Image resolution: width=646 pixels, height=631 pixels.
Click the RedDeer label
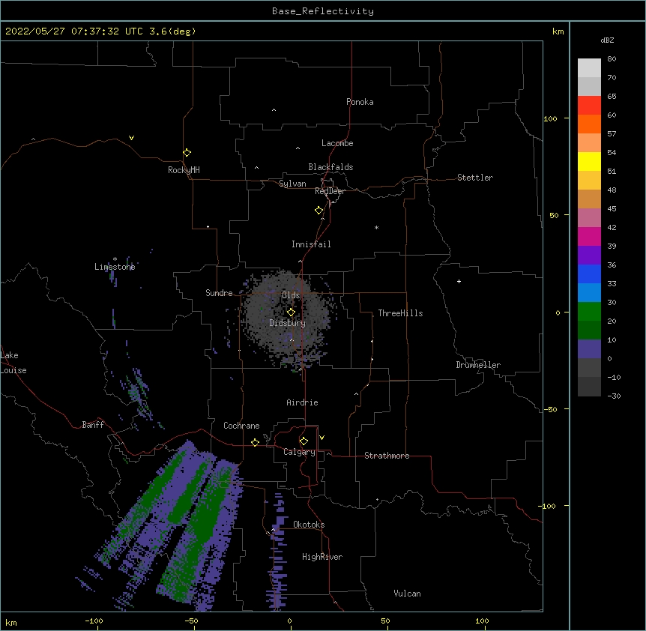click(330, 191)
